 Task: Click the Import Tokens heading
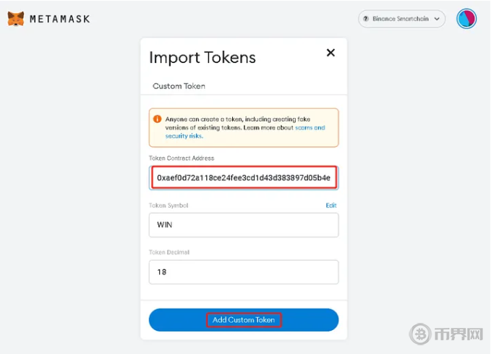(x=202, y=57)
